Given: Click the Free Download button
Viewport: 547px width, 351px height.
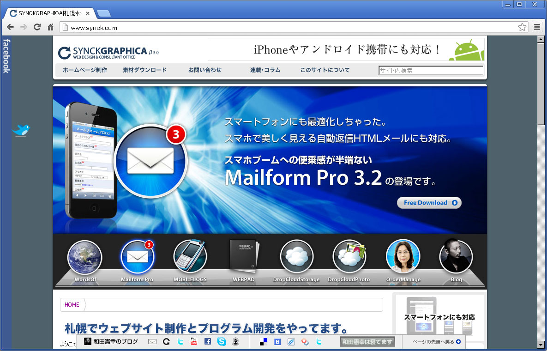Looking at the screenshot, I should [429, 203].
